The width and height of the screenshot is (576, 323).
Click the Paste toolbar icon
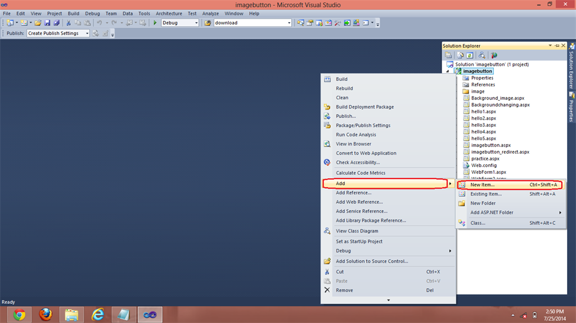[x=87, y=23]
